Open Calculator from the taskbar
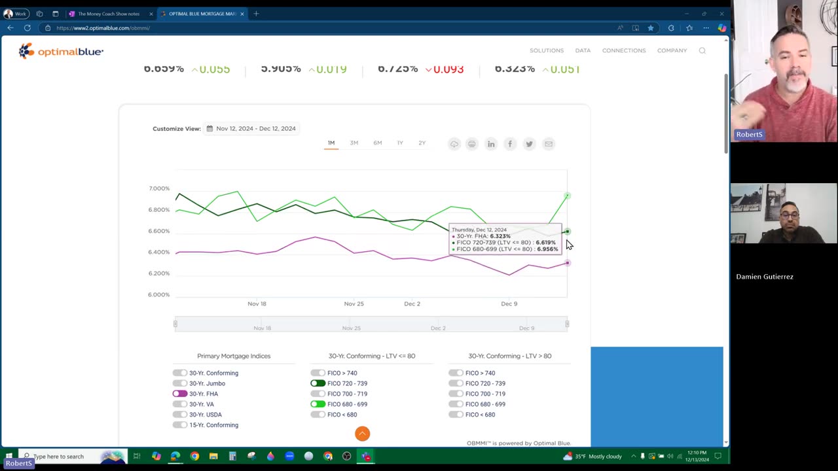 click(232, 456)
